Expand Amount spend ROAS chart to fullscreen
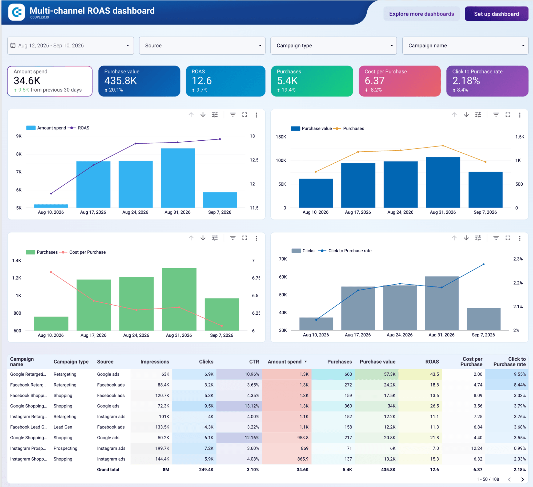The image size is (533, 487). (x=245, y=115)
